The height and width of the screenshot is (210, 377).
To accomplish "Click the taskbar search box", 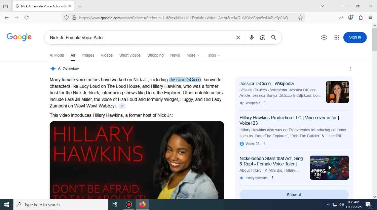I will (61, 205).
